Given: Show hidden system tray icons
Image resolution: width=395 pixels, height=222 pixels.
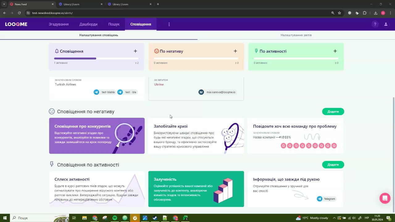Looking at the screenshot, I should [x=334, y=218].
